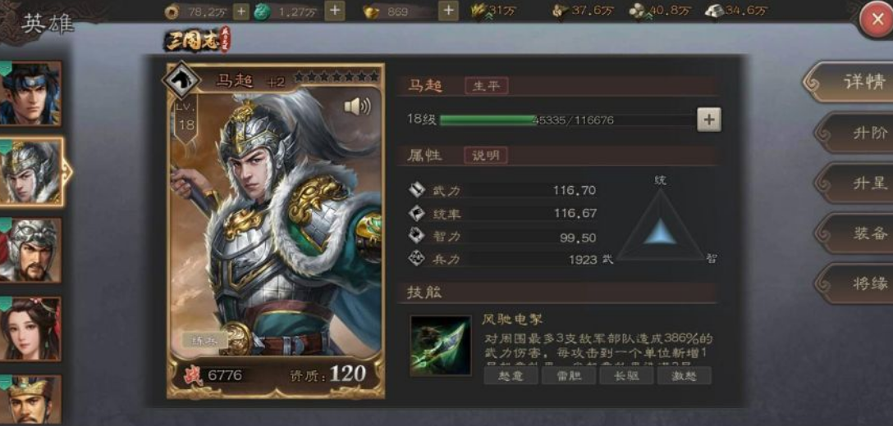
Task: Play Ma Chao's voice with speaker icon
Action: pos(356,106)
